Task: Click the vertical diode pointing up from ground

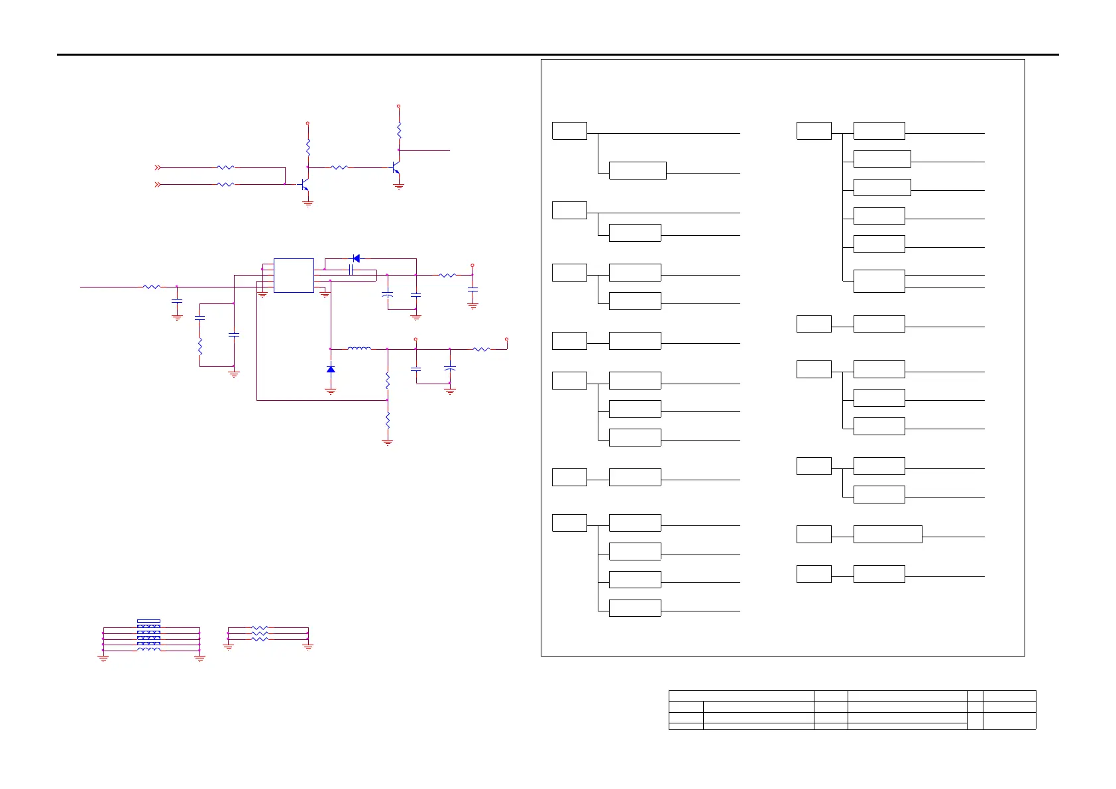Action: tap(331, 369)
